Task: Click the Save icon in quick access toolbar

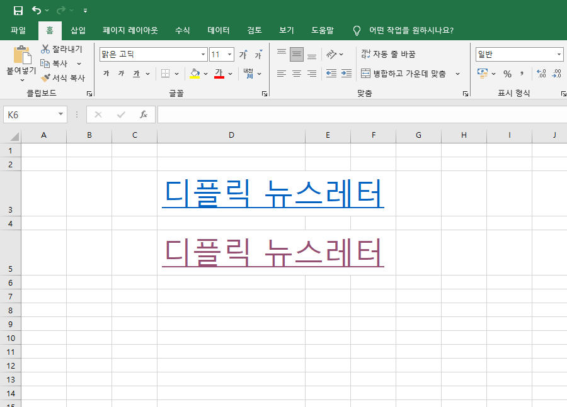Action: pyautogui.click(x=18, y=10)
